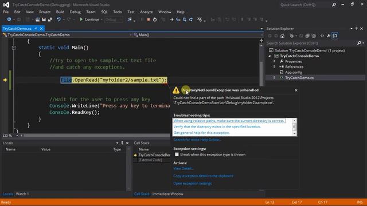Click the troubleshooting tips list scroll down arrow
Image resolution: width=367 pixels, height=206 pixels.
294,133
